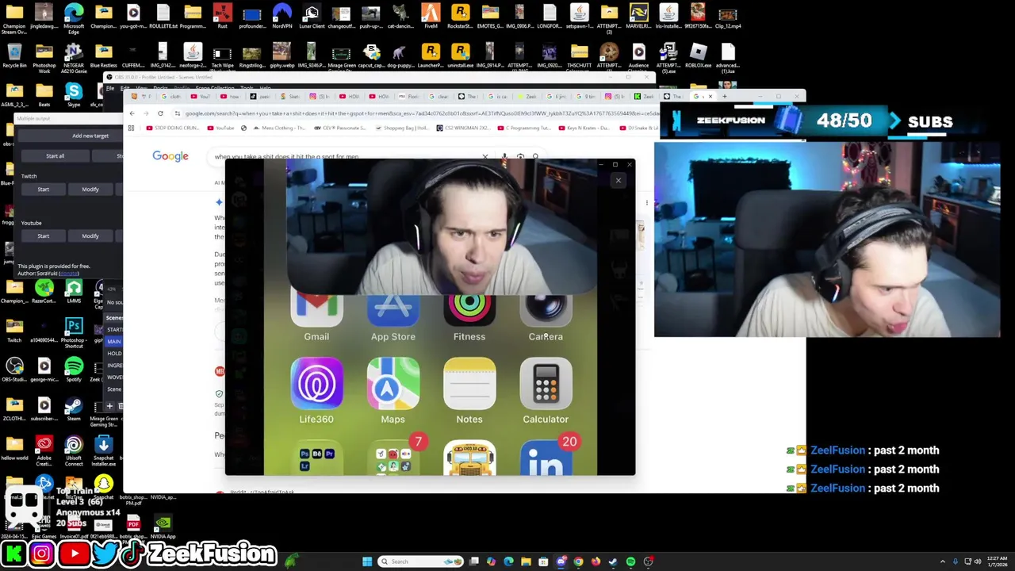This screenshot has width=1015, height=571.
Task: Open the Gmail app on phone mirror
Action: [316, 318]
